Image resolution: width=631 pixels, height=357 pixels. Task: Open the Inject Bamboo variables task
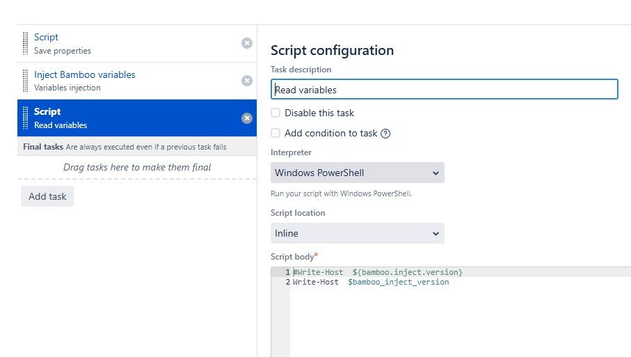[x=137, y=81]
